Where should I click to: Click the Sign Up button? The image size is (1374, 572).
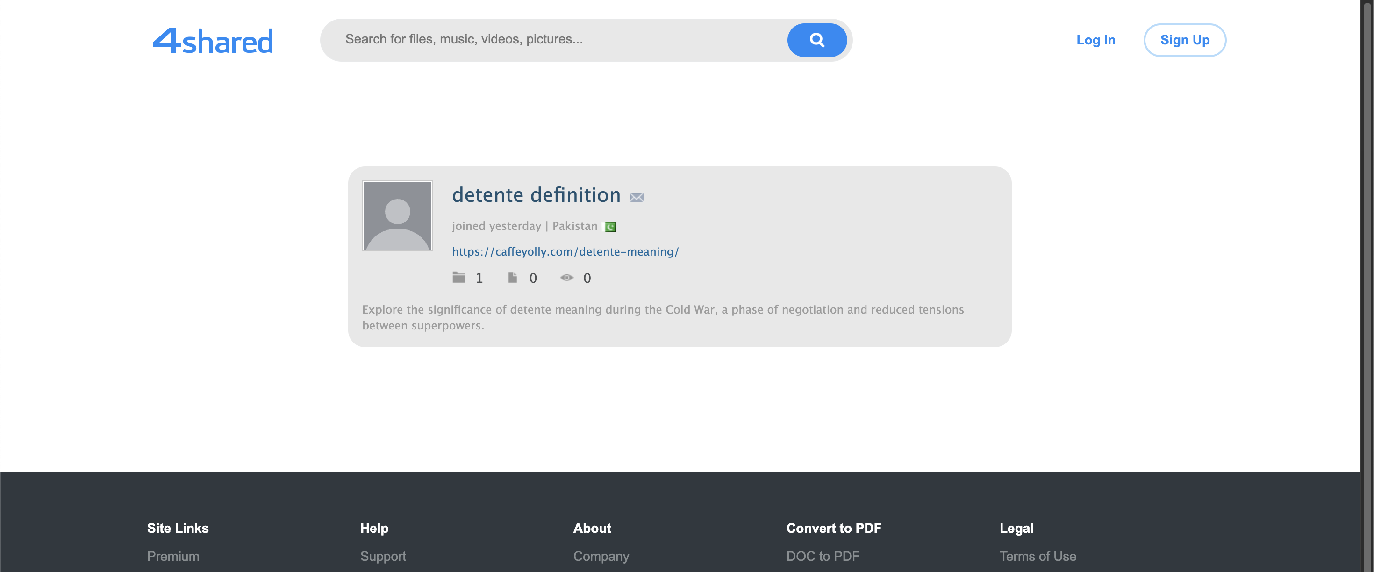1184,40
